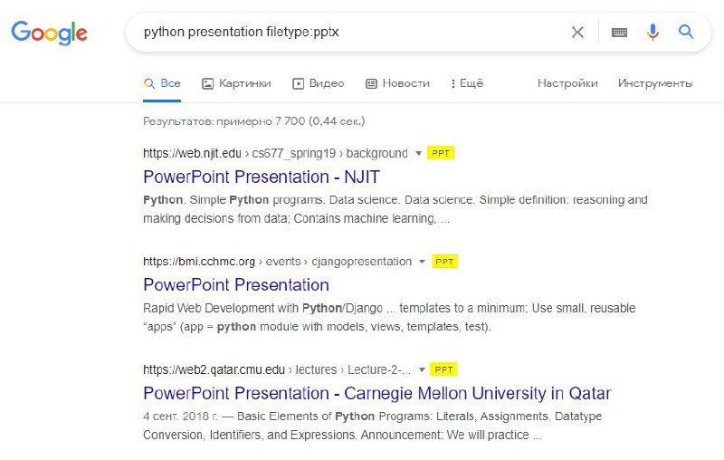Click the newspaper icon beside Новости

pyautogui.click(x=371, y=83)
